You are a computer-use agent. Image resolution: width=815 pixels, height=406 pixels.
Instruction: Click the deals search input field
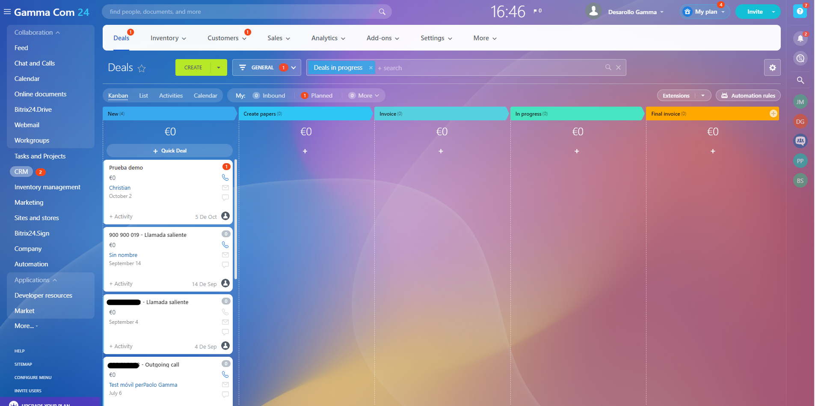pos(488,68)
